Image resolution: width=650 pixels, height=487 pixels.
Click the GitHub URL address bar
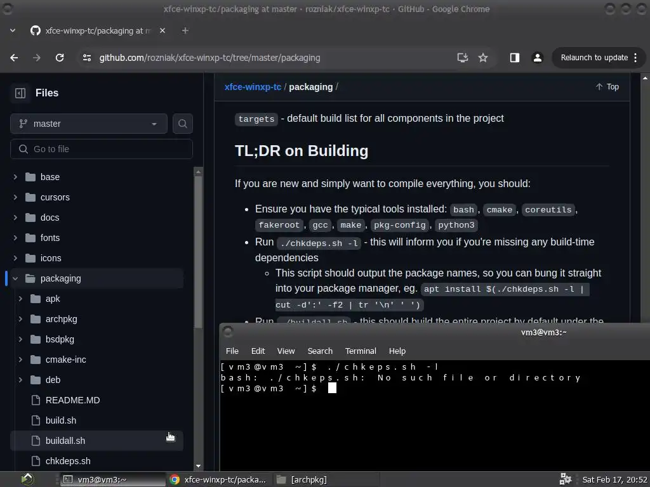[209, 58]
